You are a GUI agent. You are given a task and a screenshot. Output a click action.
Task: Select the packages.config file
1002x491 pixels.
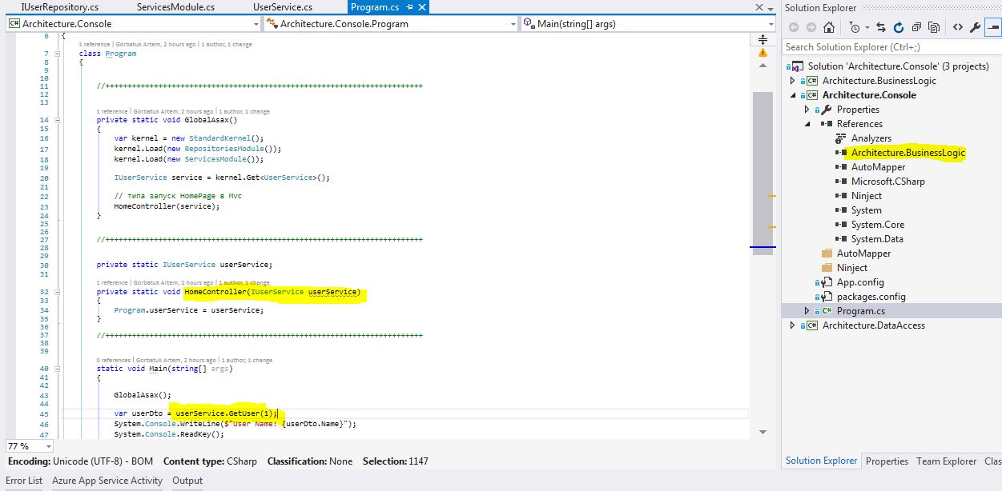871,297
